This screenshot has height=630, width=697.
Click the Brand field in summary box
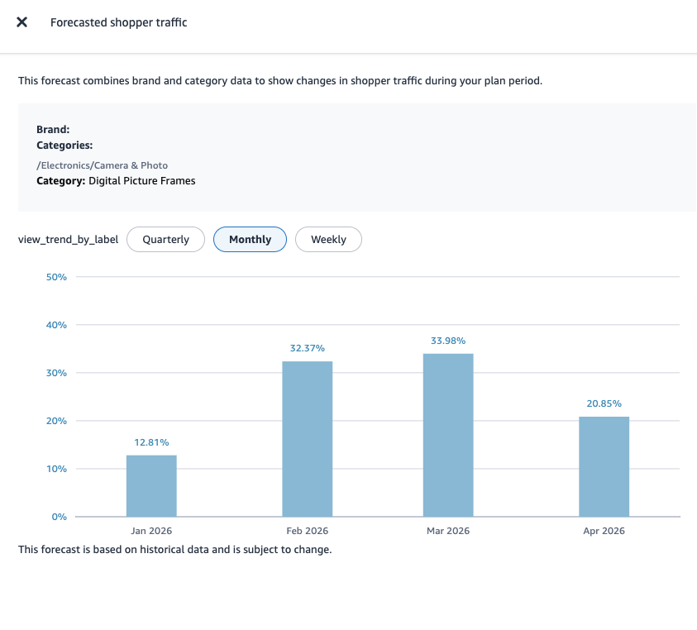coord(53,129)
